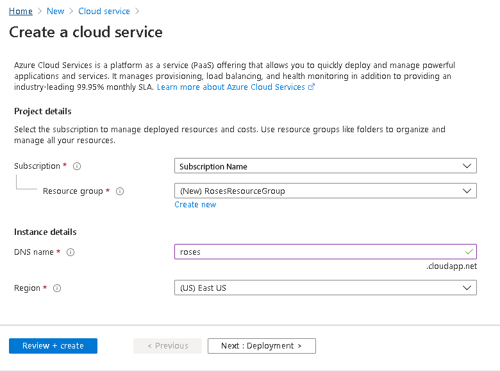Click the DNS name info icon

[71, 252]
